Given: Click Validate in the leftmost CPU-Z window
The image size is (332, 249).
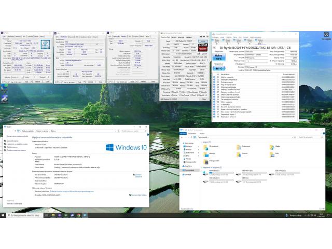Looking at the screenshot, I should 37,81.
